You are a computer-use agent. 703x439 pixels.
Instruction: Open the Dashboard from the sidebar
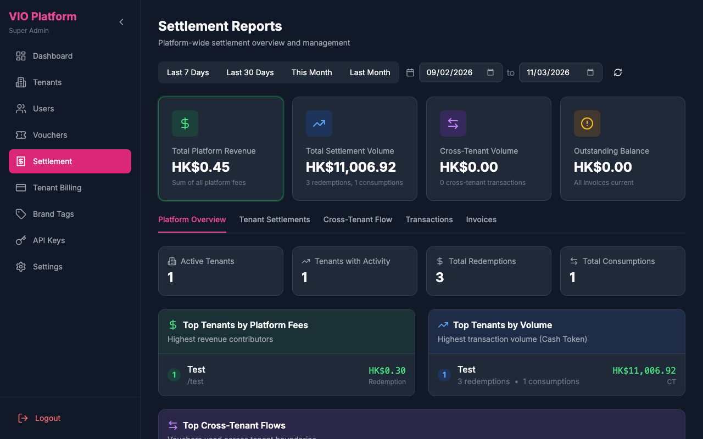52,55
